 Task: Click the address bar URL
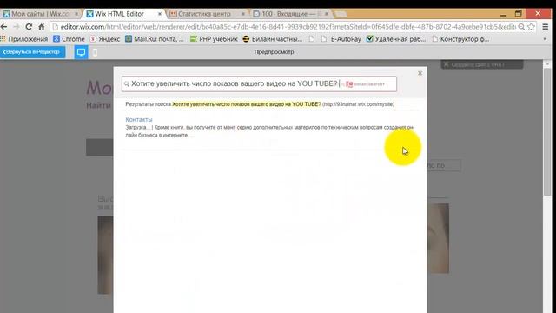[288, 27]
